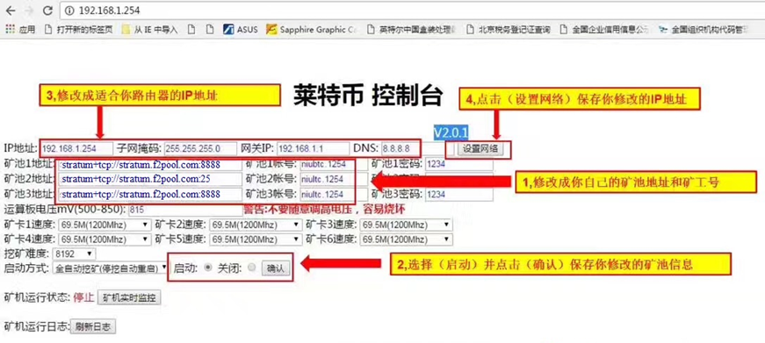The image size is (765, 343).
Task: Open Sapphire Graphic bookmark
Action: tap(311, 29)
